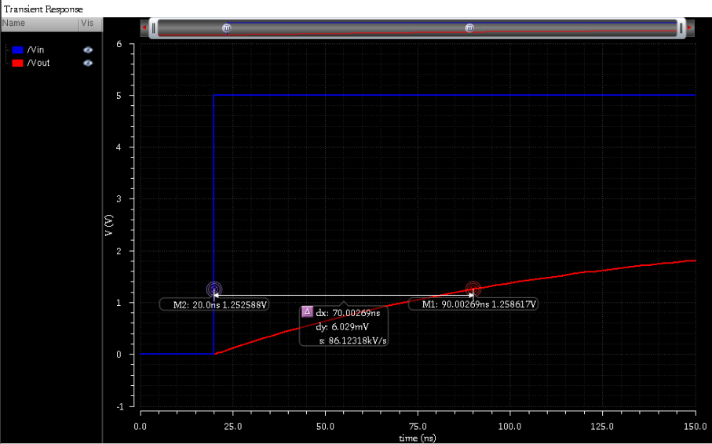Toggle visibility of /Vin trace

[x=88, y=50]
